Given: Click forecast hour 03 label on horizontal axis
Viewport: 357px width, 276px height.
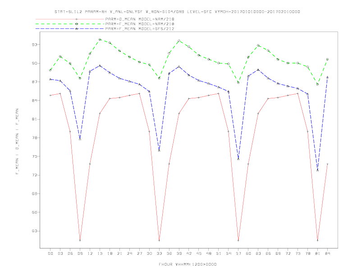Looking at the screenshot, I should coord(60,253).
